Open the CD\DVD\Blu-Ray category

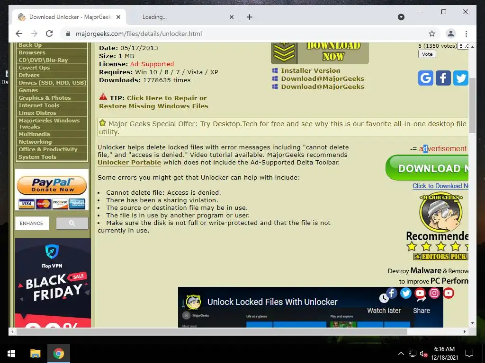43,60
